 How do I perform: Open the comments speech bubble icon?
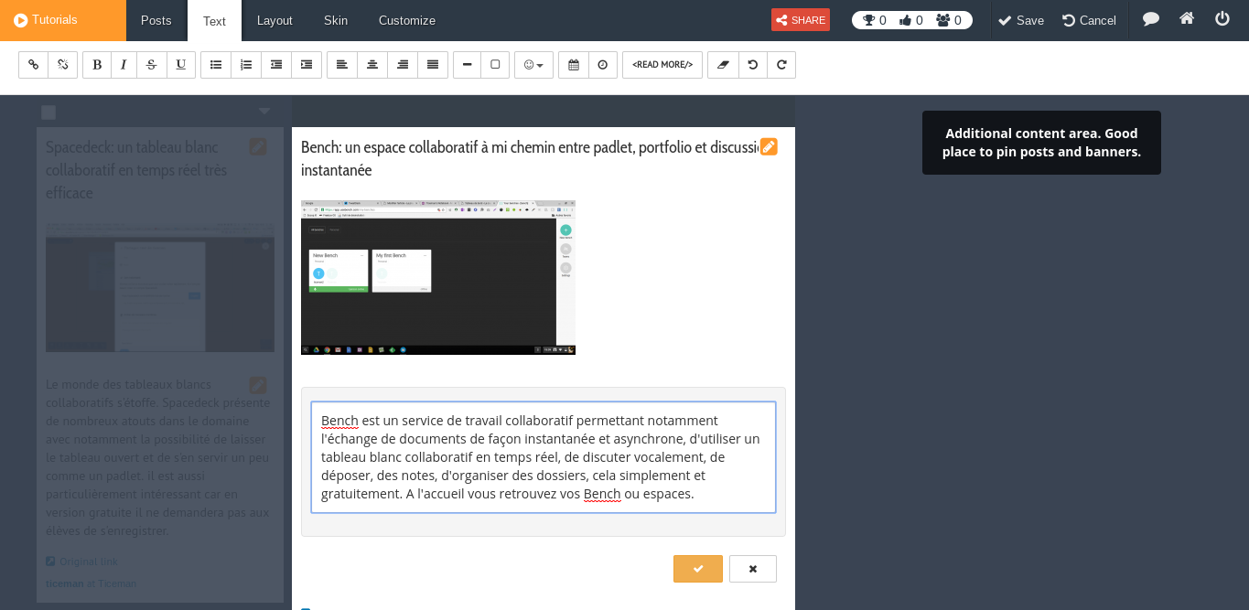[x=1151, y=18]
